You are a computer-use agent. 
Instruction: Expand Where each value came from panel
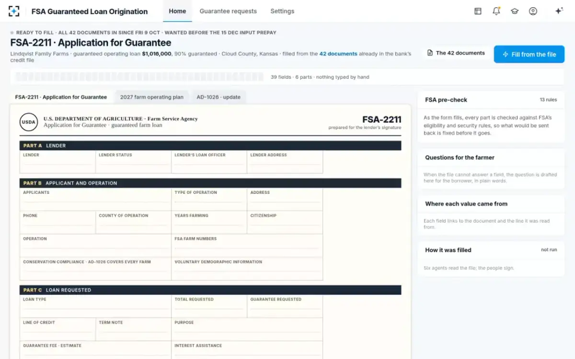[x=491, y=204]
